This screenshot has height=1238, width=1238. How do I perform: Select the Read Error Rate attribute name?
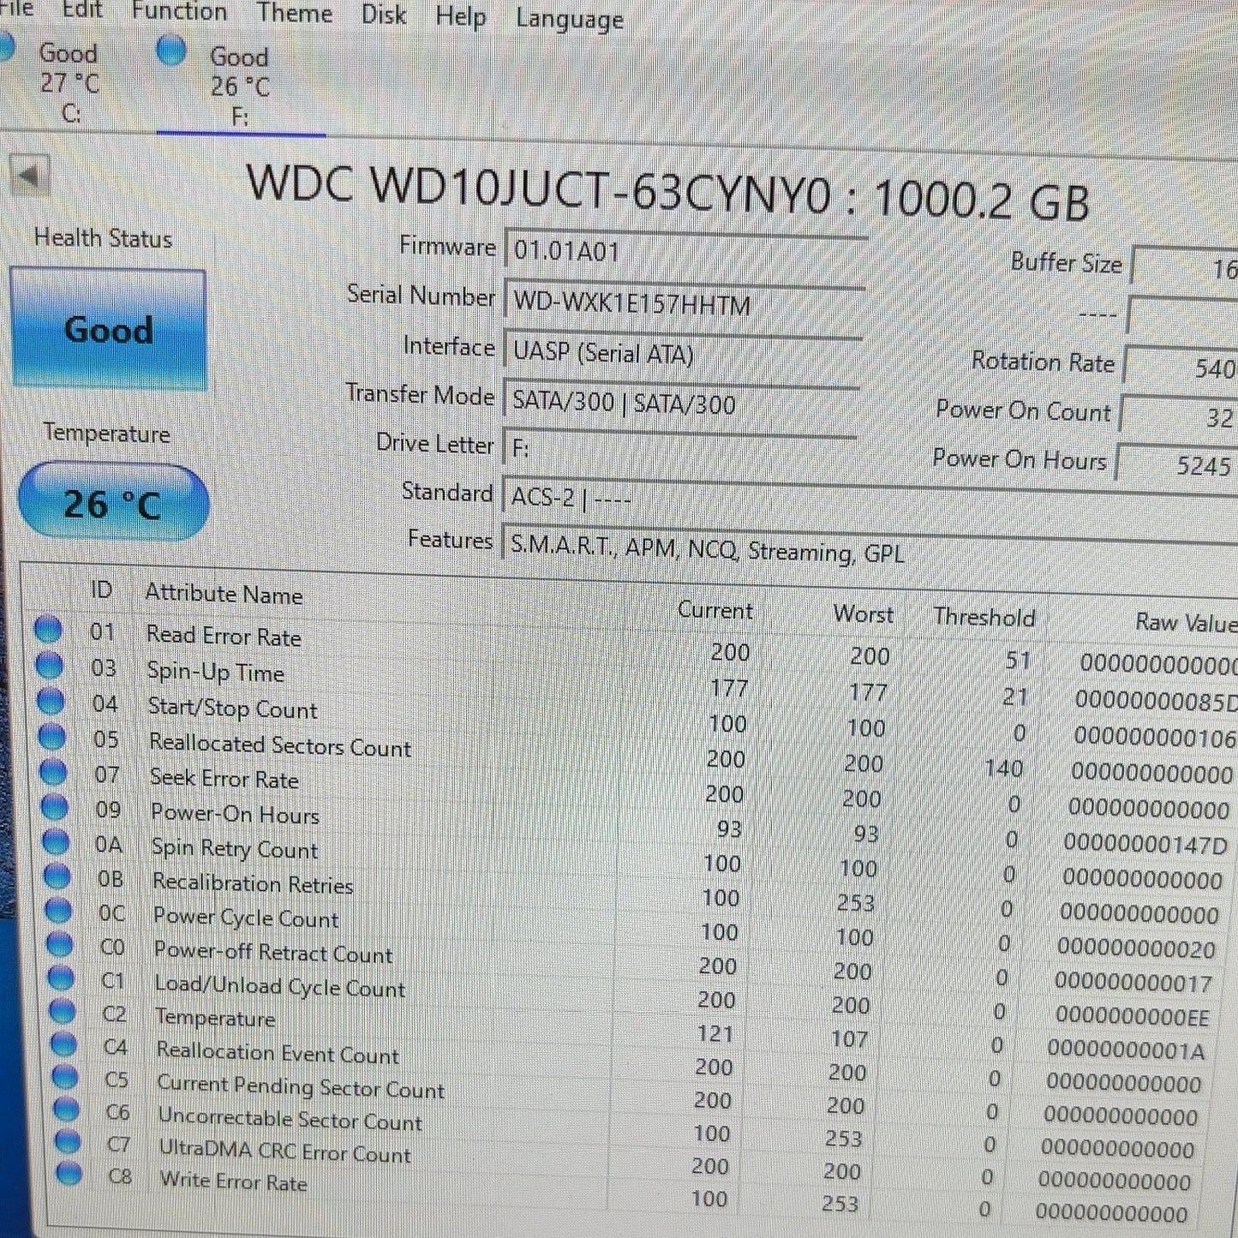224,636
